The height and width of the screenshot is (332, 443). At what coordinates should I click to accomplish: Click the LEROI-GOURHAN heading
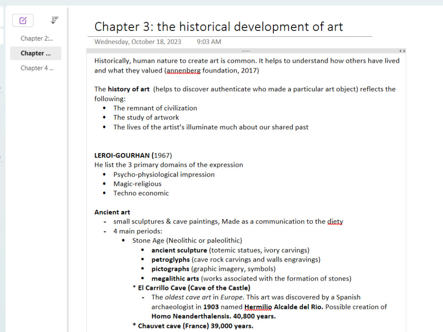[x=133, y=155]
